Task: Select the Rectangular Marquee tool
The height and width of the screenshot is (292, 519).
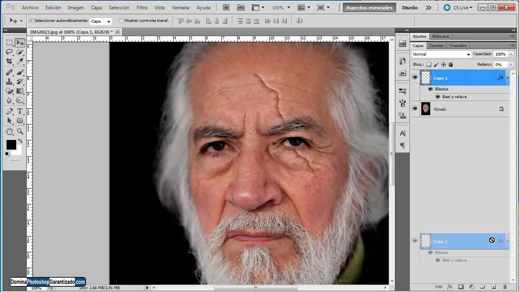Action: click(x=9, y=43)
